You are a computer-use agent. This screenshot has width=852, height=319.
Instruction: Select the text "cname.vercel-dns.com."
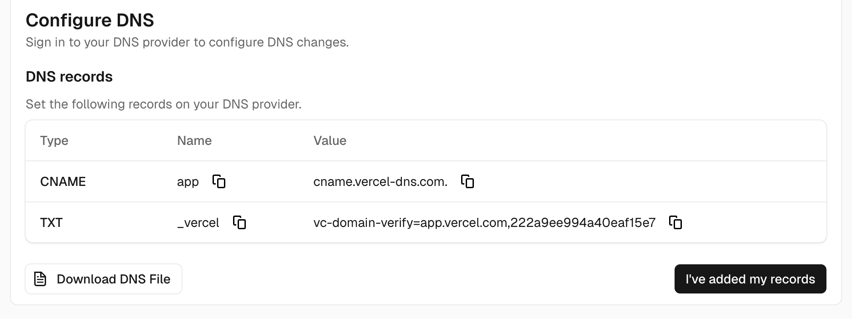coord(381,181)
